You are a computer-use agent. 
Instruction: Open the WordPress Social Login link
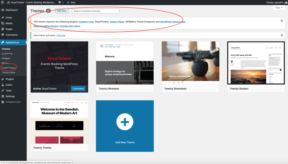click(x=173, y=22)
